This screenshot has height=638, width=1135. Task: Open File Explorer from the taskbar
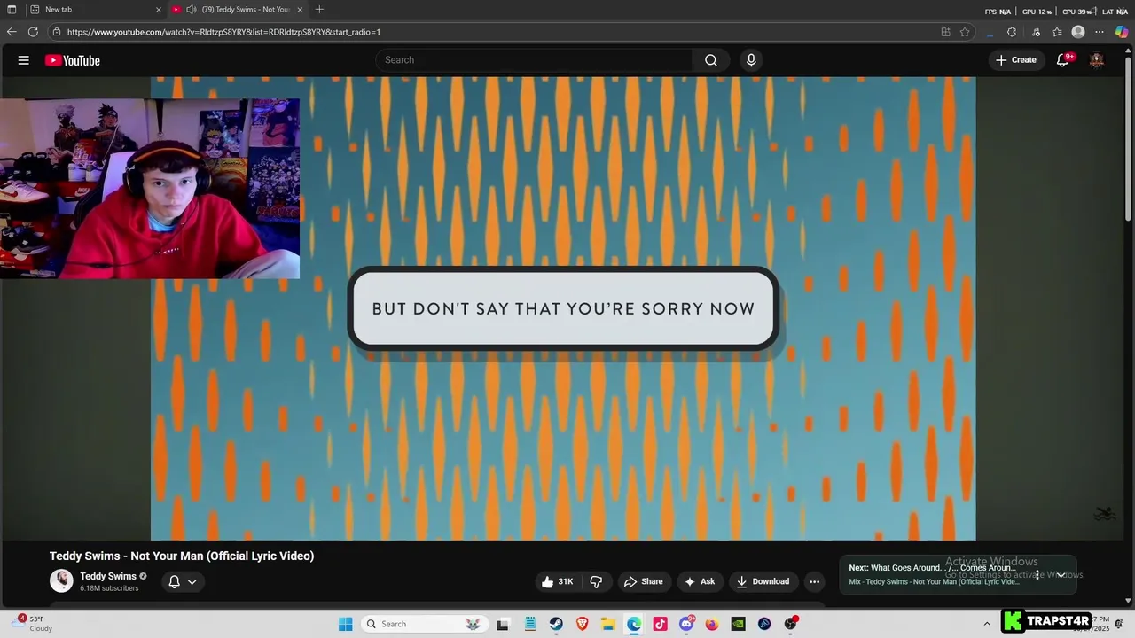(608, 624)
